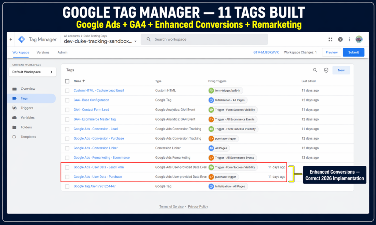Click the Overview sidebar icon
376x225 pixels.
[14, 89]
